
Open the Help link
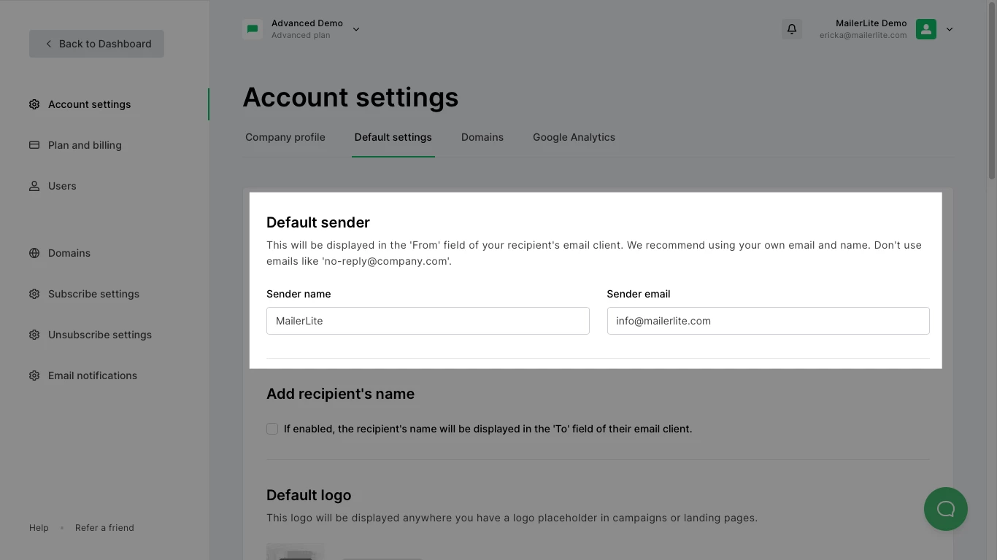39,528
